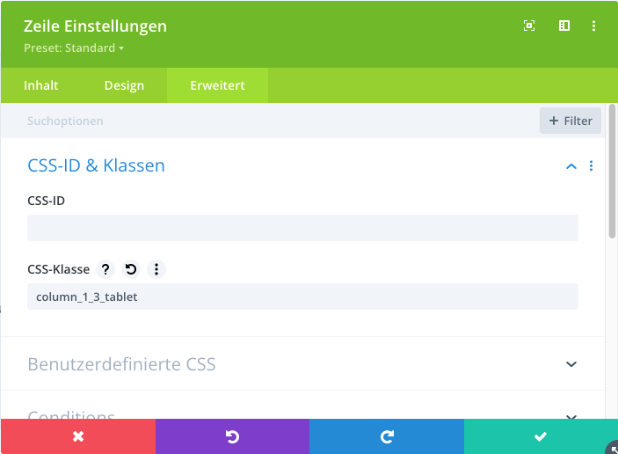Open the CSS-Klasse field more options

(156, 270)
